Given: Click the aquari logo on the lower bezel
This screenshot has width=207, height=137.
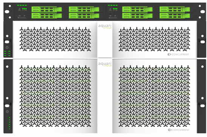Looking at the screenshot, I should [x=105, y=64].
